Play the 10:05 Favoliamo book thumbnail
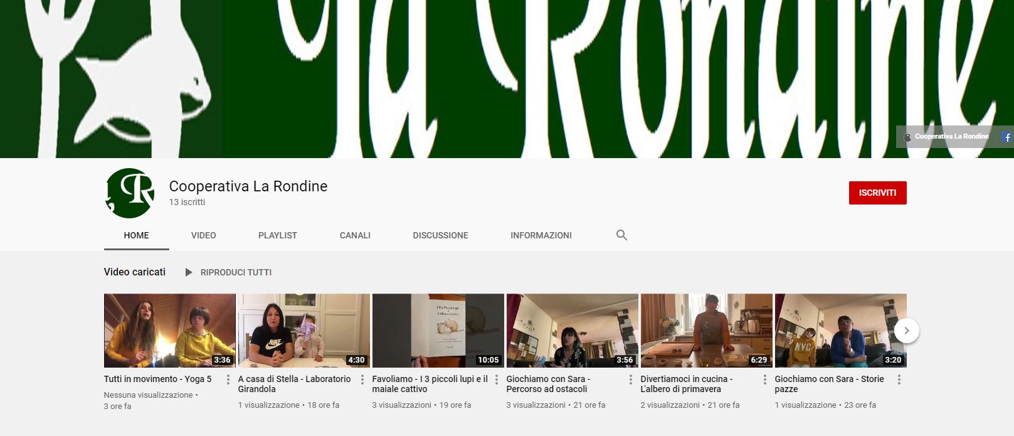Image resolution: width=1014 pixels, height=436 pixels. [438, 331]
